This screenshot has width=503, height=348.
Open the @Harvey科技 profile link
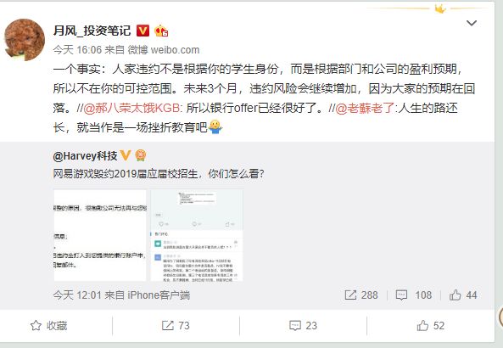[86, 155]
